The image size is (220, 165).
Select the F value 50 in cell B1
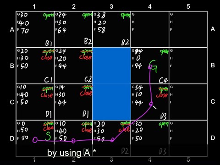[x=24, y=66]
